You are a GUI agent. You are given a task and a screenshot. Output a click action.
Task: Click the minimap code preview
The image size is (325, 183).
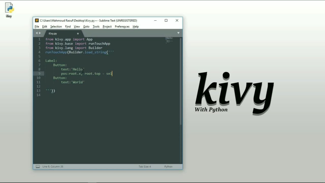(x=169, y=40)
